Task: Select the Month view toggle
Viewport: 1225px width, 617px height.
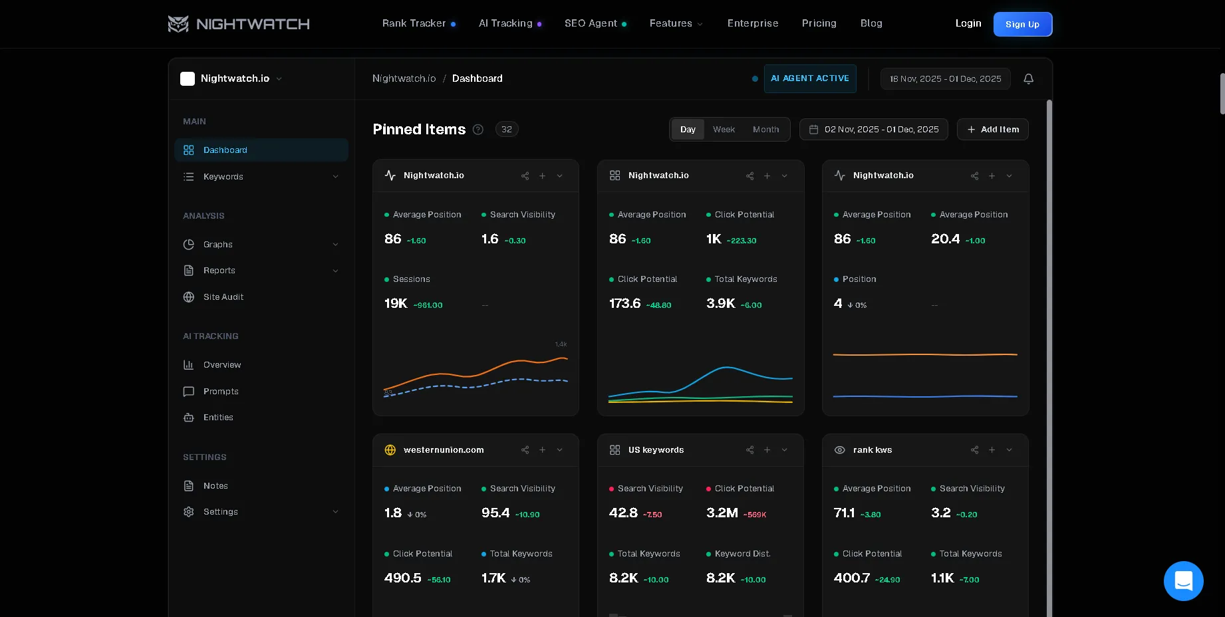Action: [765, 130]
